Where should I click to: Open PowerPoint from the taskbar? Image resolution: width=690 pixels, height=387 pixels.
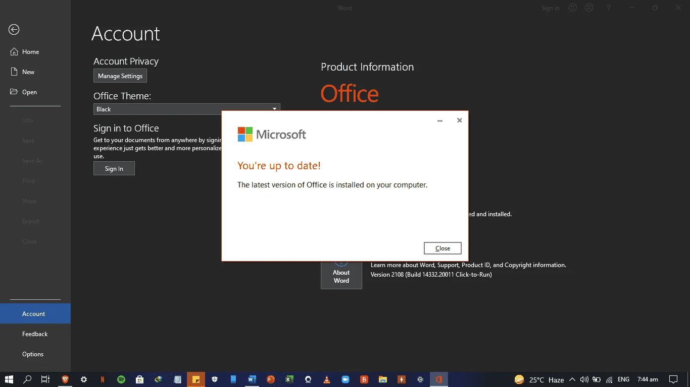(x=271, y=379)
